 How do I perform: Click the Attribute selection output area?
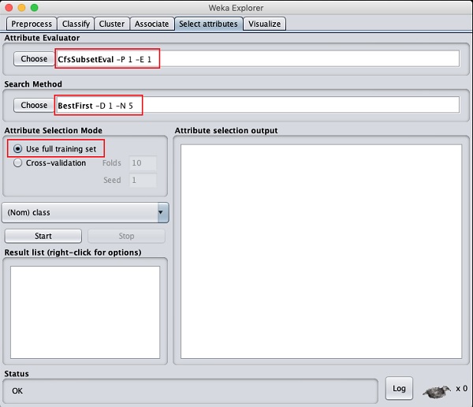tap(322, 252)
